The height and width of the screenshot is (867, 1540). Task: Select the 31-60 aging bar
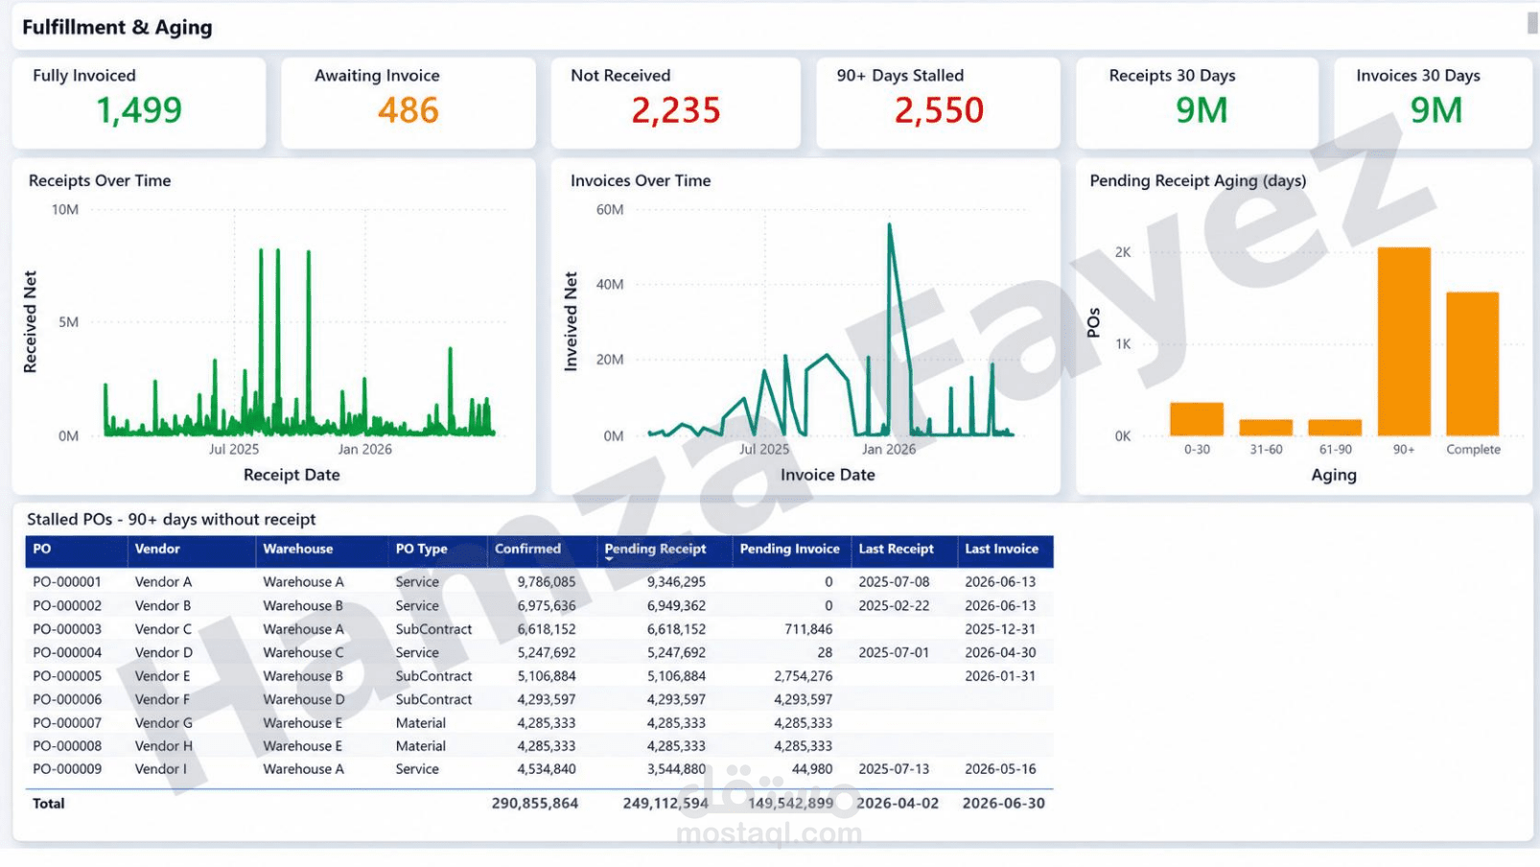1266,428
